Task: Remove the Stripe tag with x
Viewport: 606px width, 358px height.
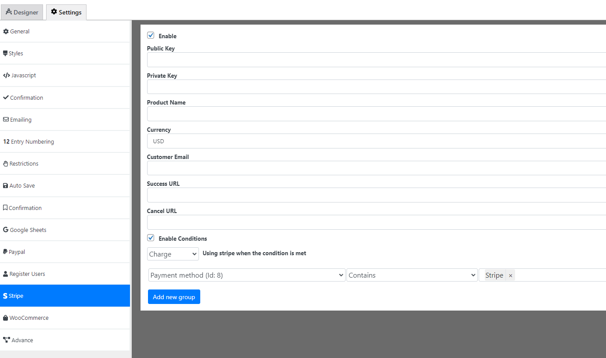Action: point(510,275)
